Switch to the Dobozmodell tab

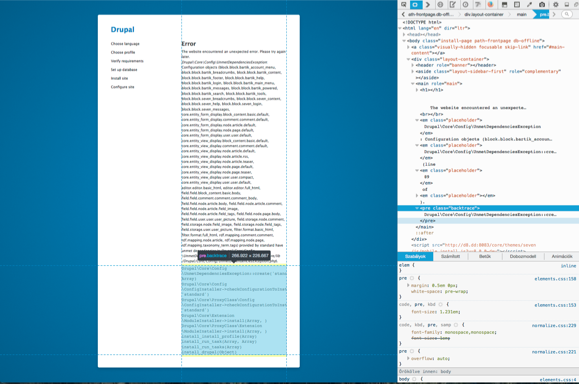523,256
